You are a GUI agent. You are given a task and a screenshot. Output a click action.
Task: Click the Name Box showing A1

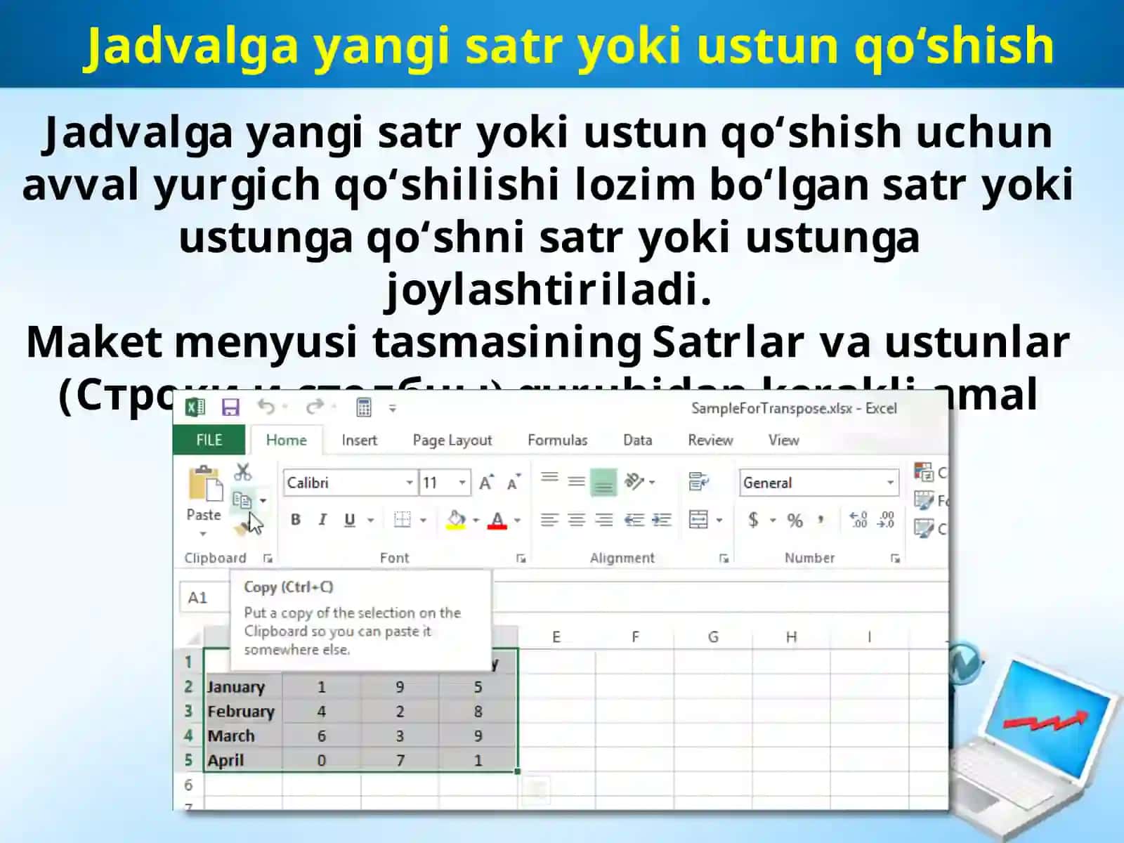pos(204,597)
